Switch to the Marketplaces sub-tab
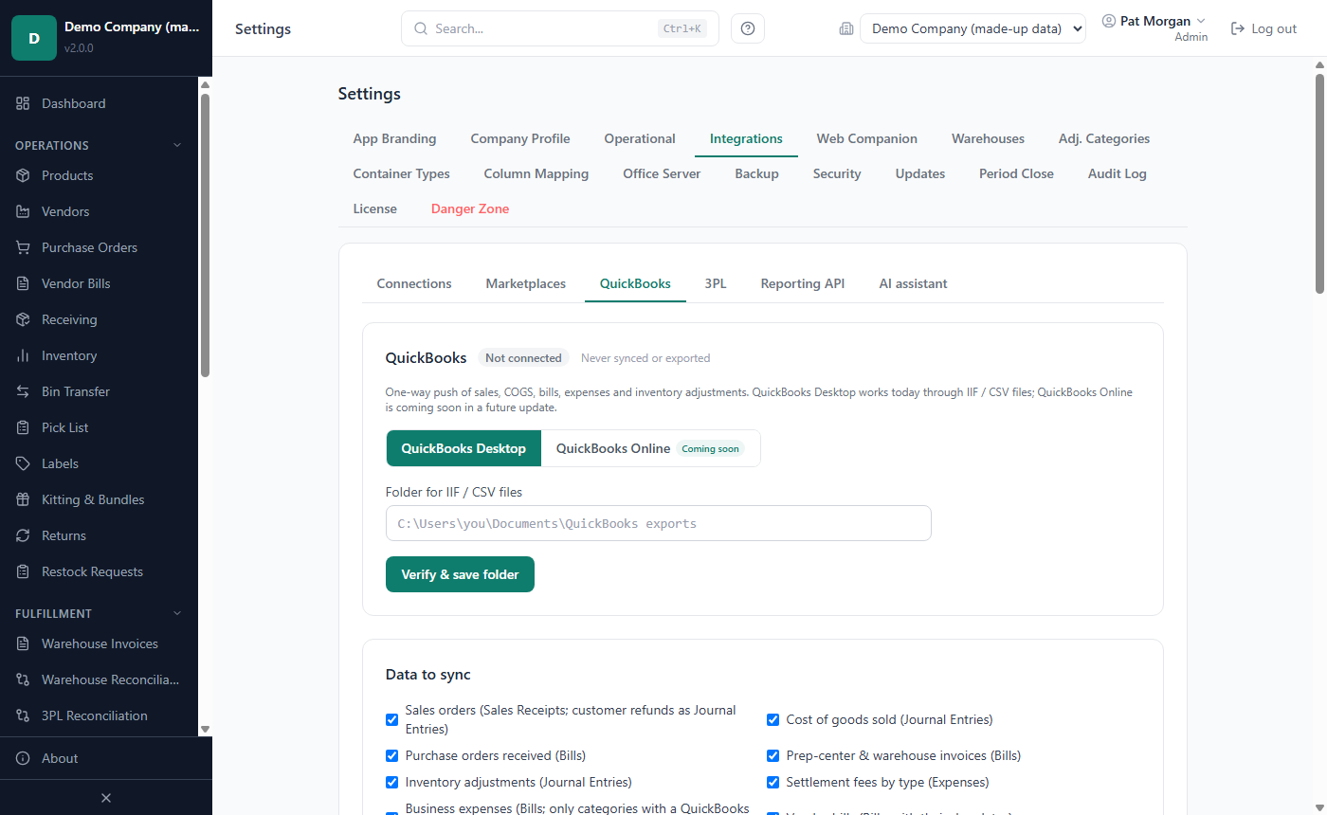 tap(525, 283)
